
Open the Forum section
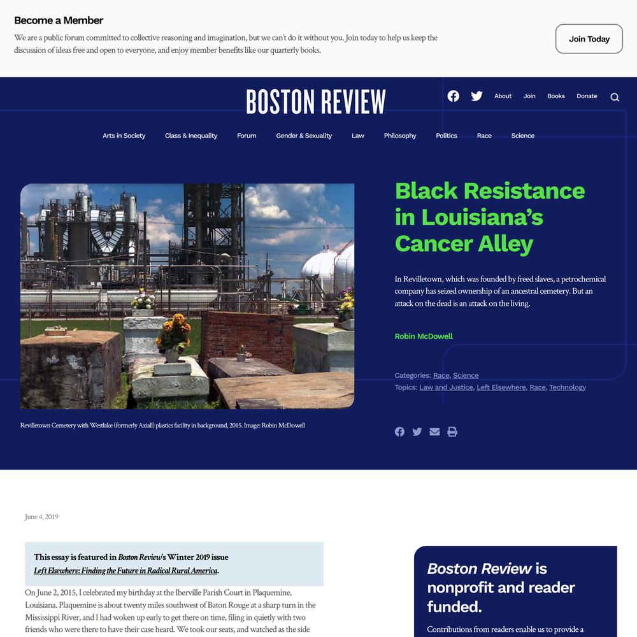point(247,136)
